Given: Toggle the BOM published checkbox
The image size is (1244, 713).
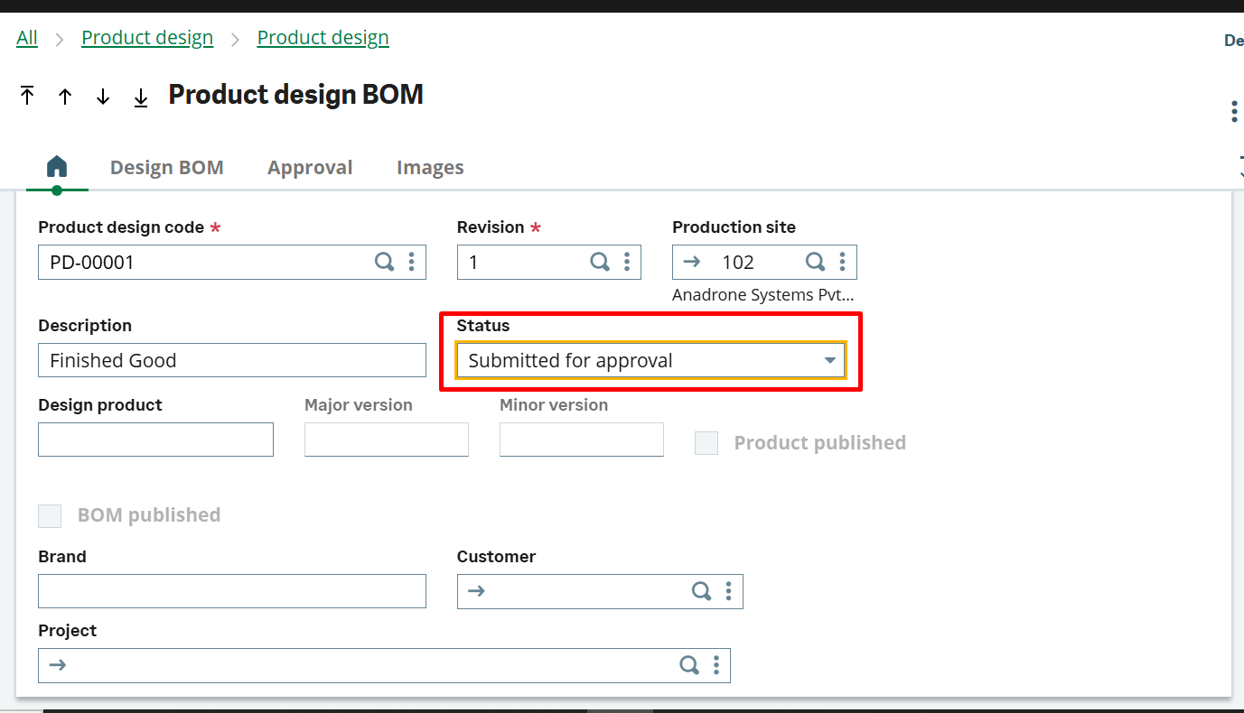Looking at the screenshot, I should pos(50,515).
